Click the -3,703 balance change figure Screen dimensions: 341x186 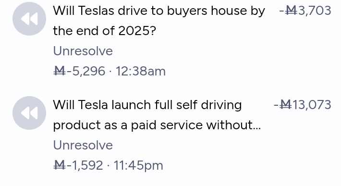point(305,11)
